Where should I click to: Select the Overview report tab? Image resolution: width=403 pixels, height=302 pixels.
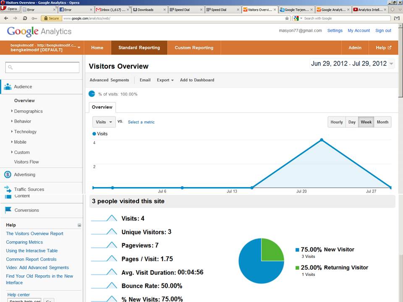pos(102,107)
